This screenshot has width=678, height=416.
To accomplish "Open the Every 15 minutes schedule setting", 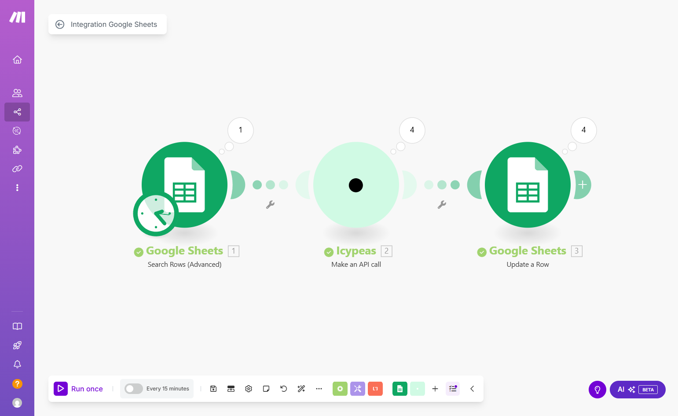I will coord(168,389).
